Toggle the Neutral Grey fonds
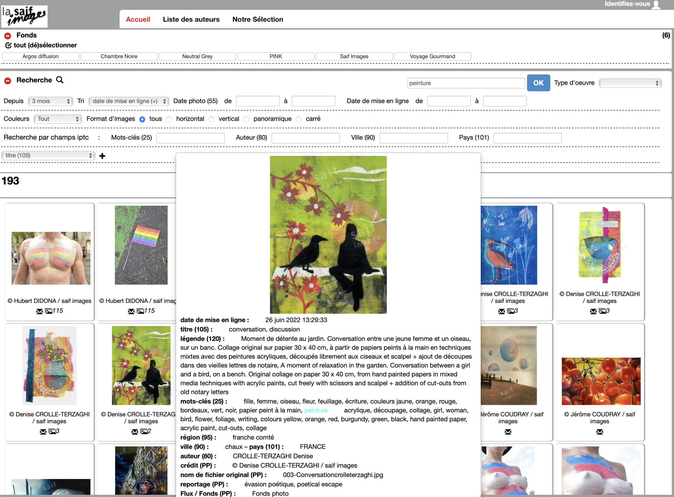This screenshot has height=497, width=674. point(197,57)
